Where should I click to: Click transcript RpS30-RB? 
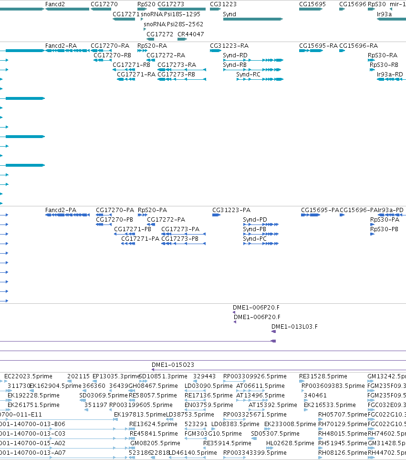[x=384, y=65]
